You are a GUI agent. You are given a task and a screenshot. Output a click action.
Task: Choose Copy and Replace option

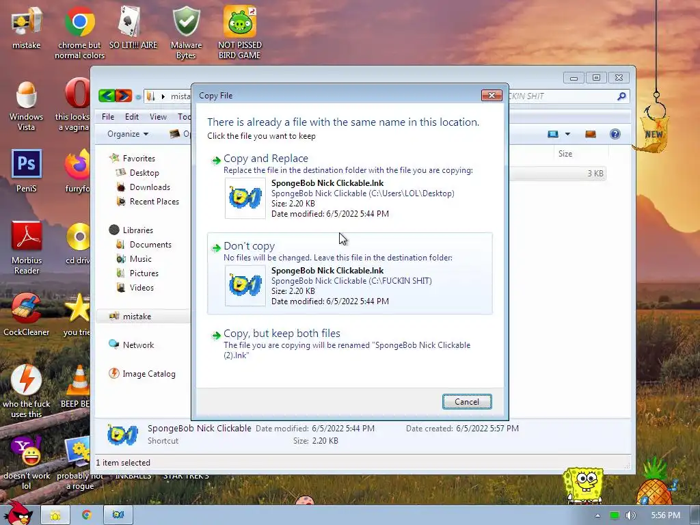point(350,186)
